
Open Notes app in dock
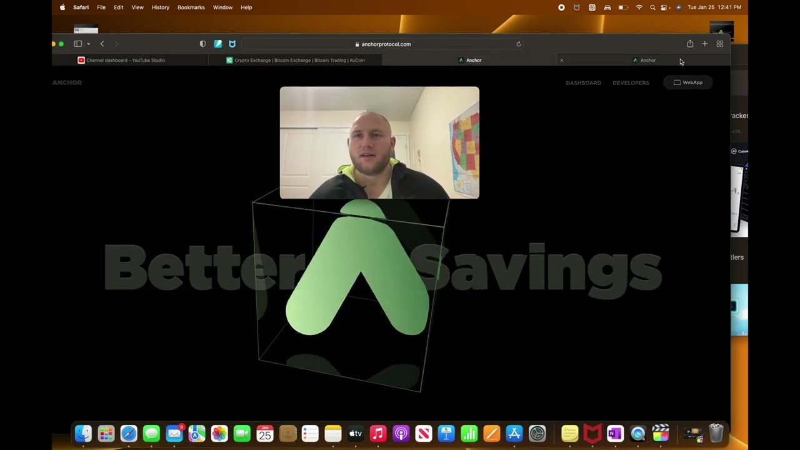[x=333, y=434]
